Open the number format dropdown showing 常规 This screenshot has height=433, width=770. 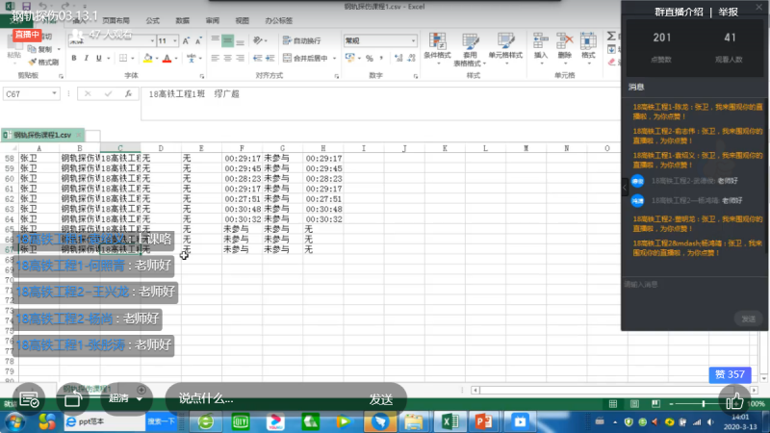point(375,41)
